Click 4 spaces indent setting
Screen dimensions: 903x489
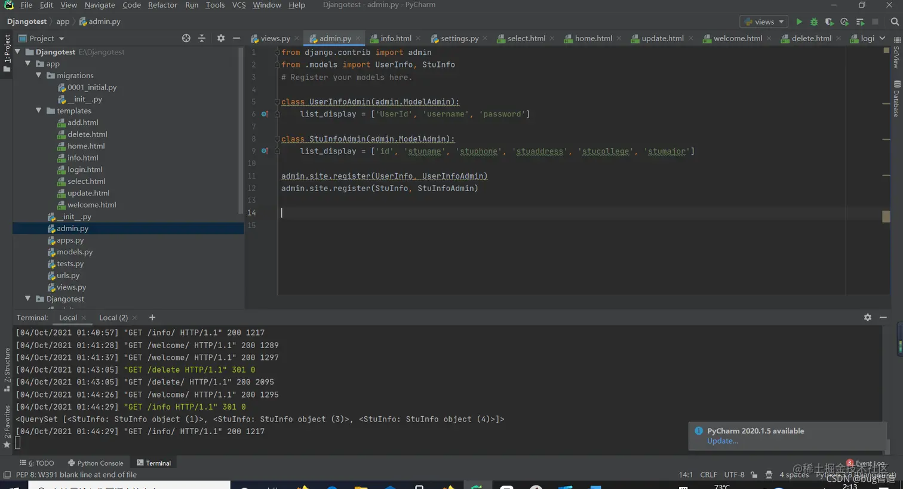pos(794,475)
